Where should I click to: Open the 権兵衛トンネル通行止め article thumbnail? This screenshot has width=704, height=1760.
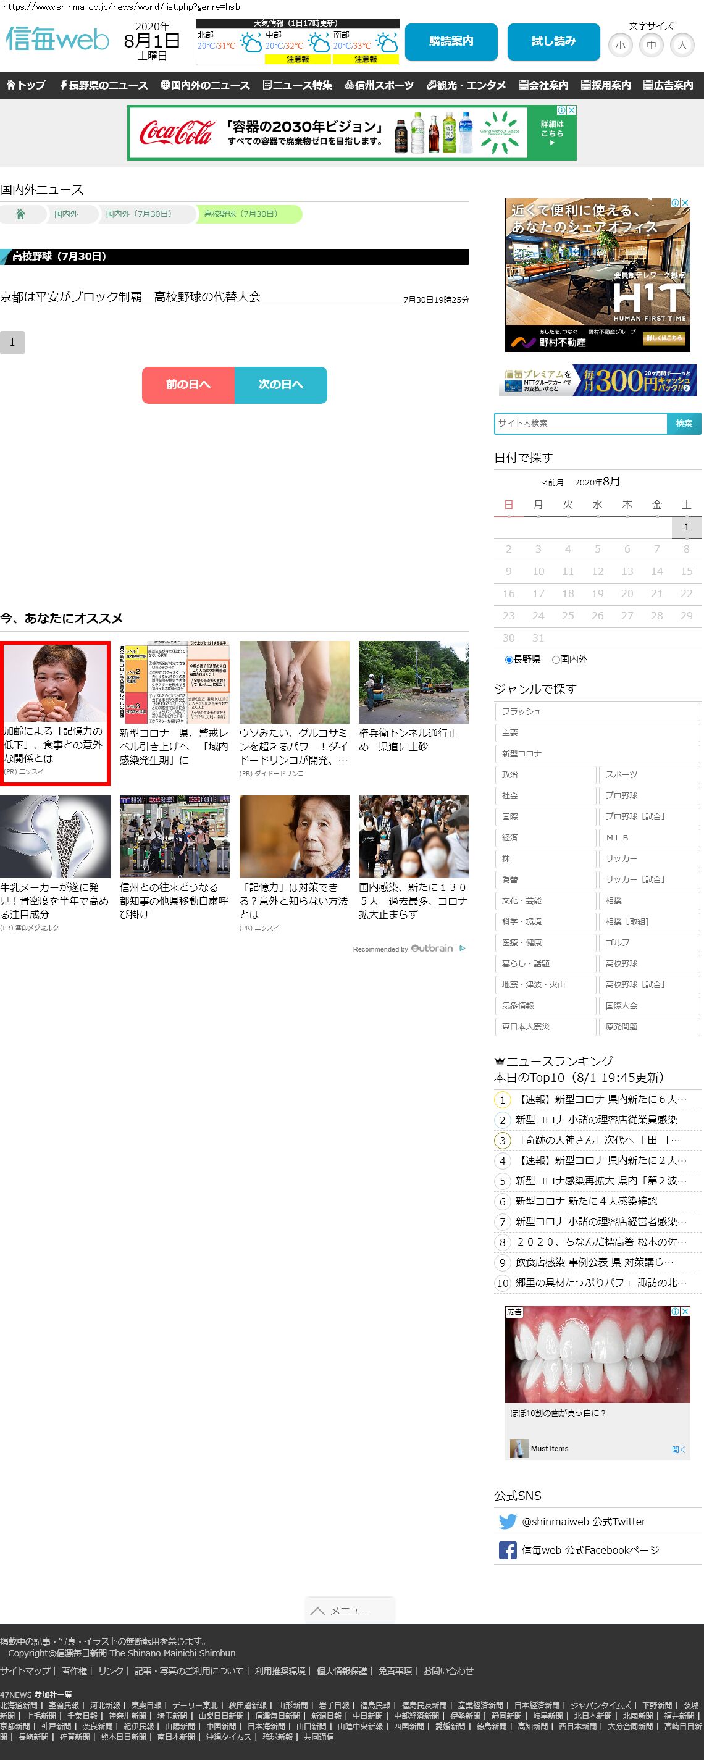(x=414, y=682)
